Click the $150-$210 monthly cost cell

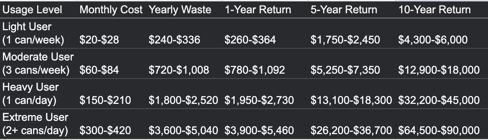point(105,100)
